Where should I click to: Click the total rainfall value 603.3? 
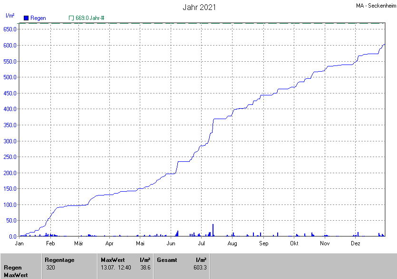click(199, 268)
